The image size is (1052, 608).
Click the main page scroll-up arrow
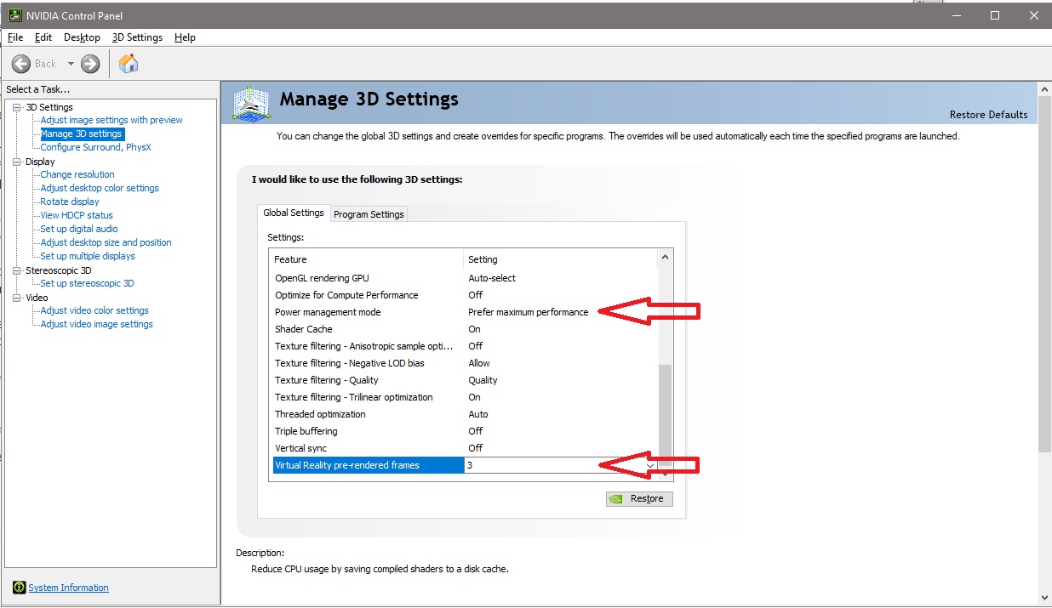pyautogui.click(x=1045, y=88)
